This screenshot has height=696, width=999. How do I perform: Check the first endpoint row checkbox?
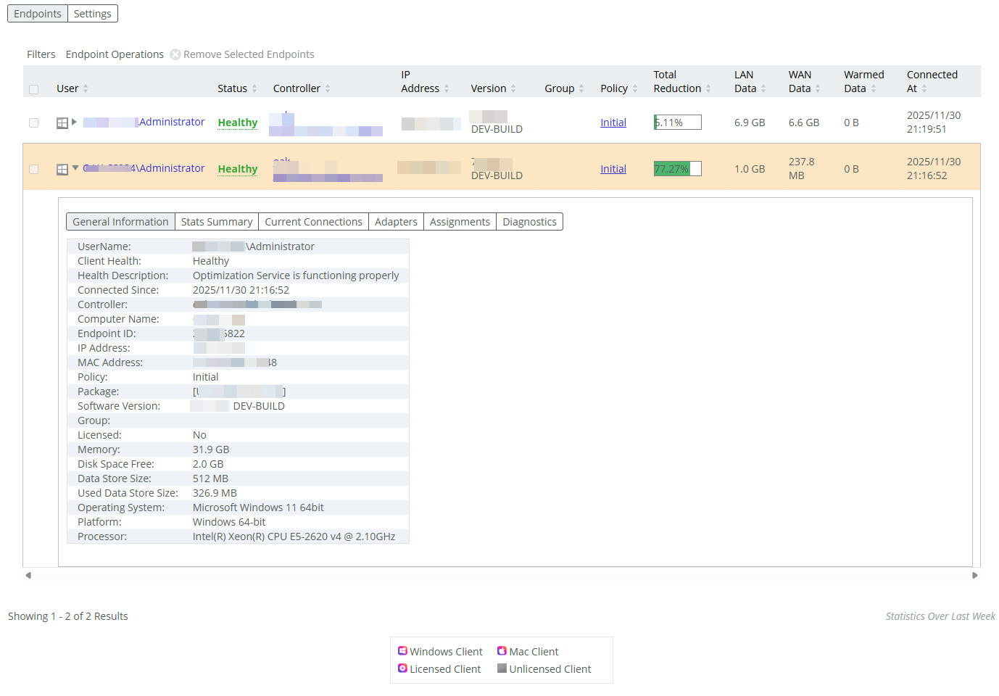pyautogui.click(x=34, y=123)
